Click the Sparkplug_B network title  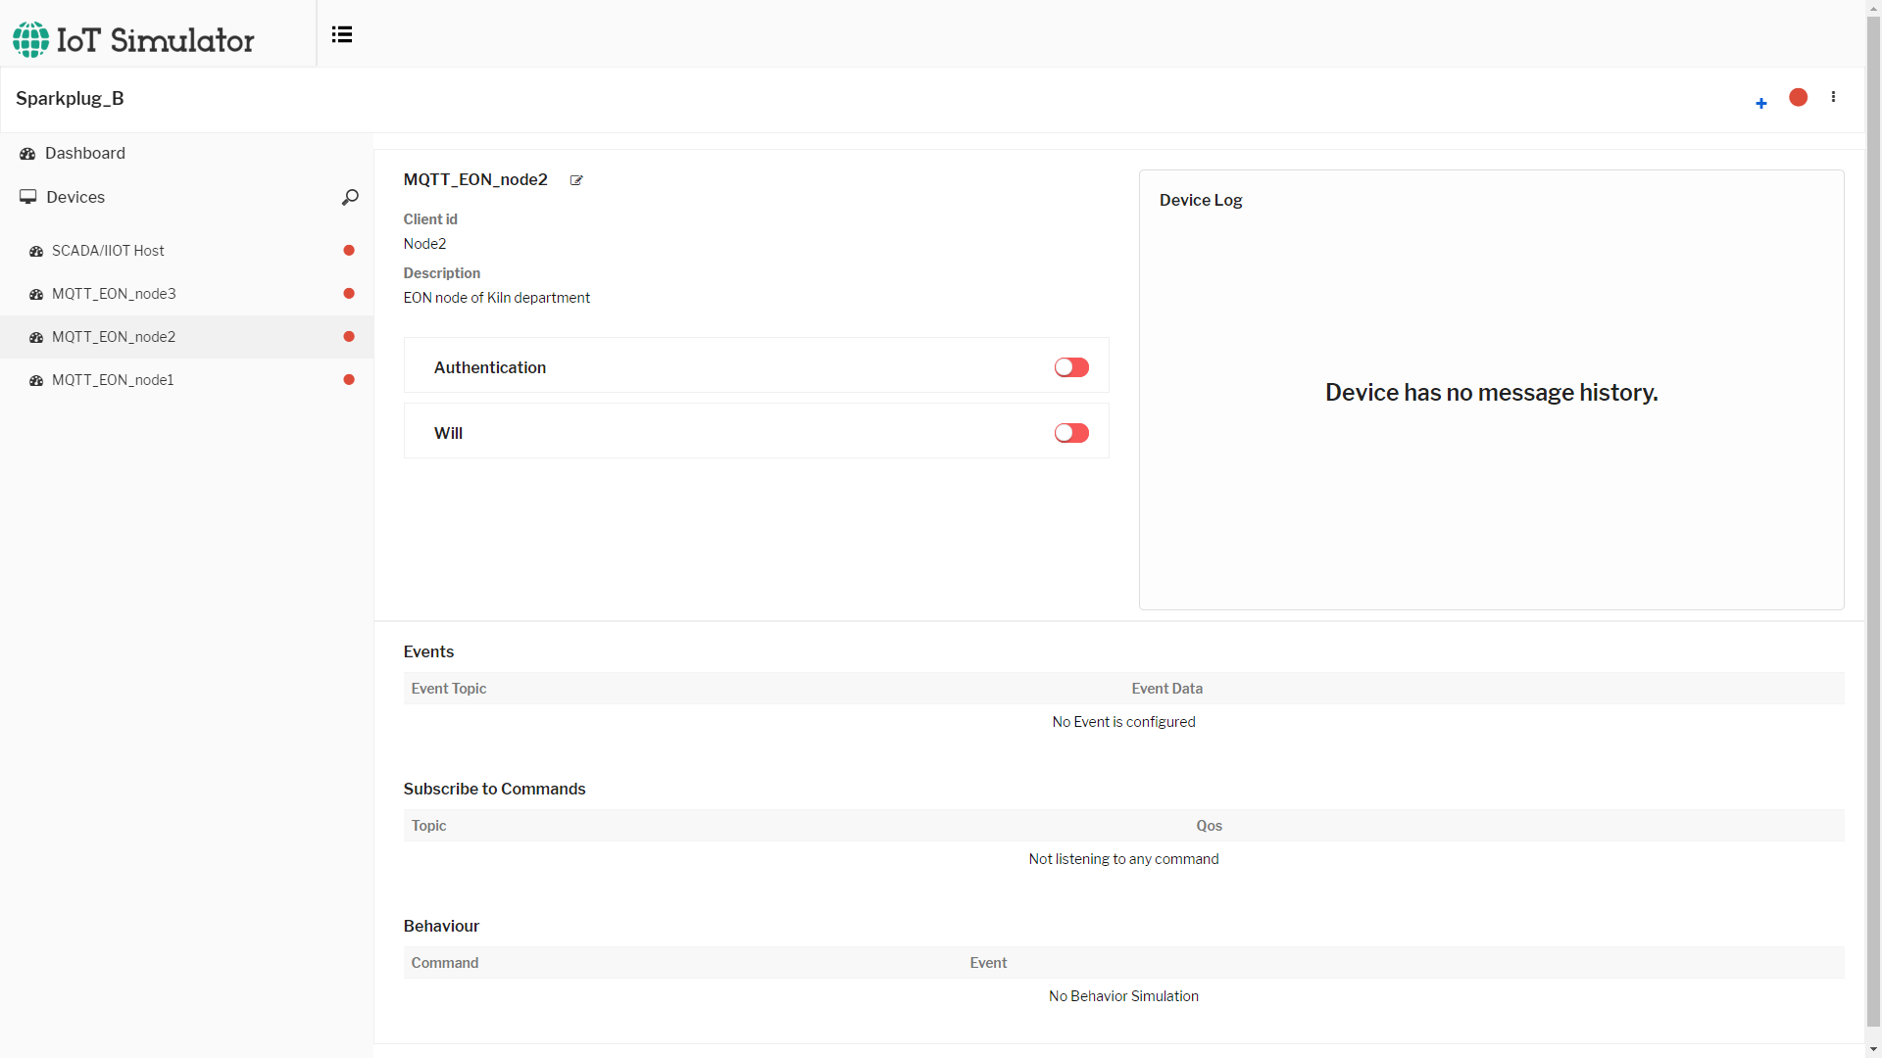(x=70, y=99)
